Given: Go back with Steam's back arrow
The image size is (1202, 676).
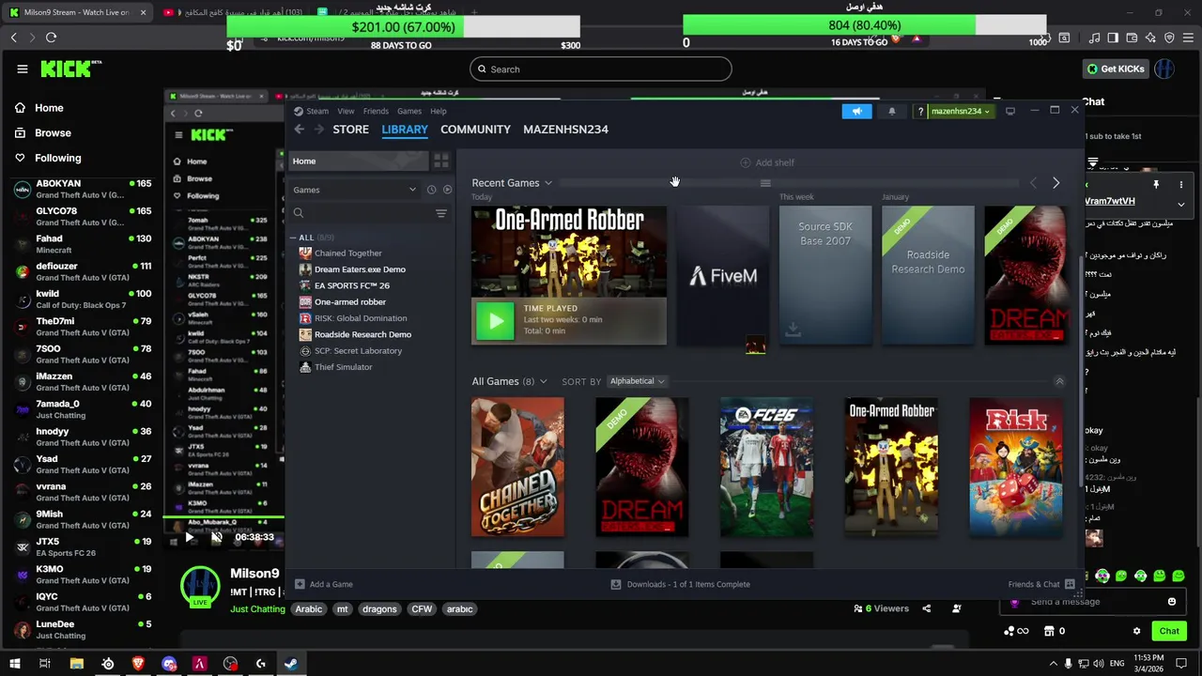Looking at the screenshot, I should [x=299, y=130].
